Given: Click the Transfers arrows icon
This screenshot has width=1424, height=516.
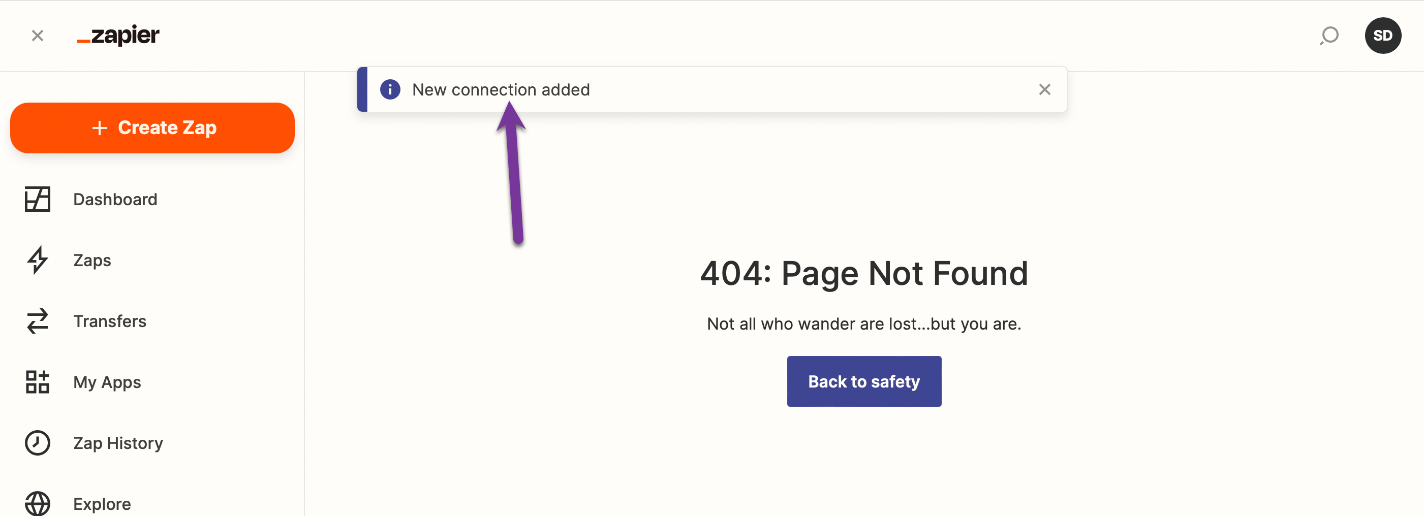Looking at the screenshot, I should (38, 321).
